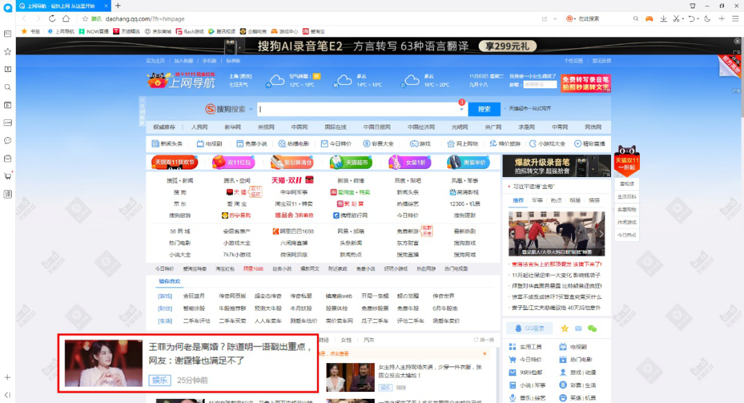
Task: Click the mailbox account input field
Action: 540,85
